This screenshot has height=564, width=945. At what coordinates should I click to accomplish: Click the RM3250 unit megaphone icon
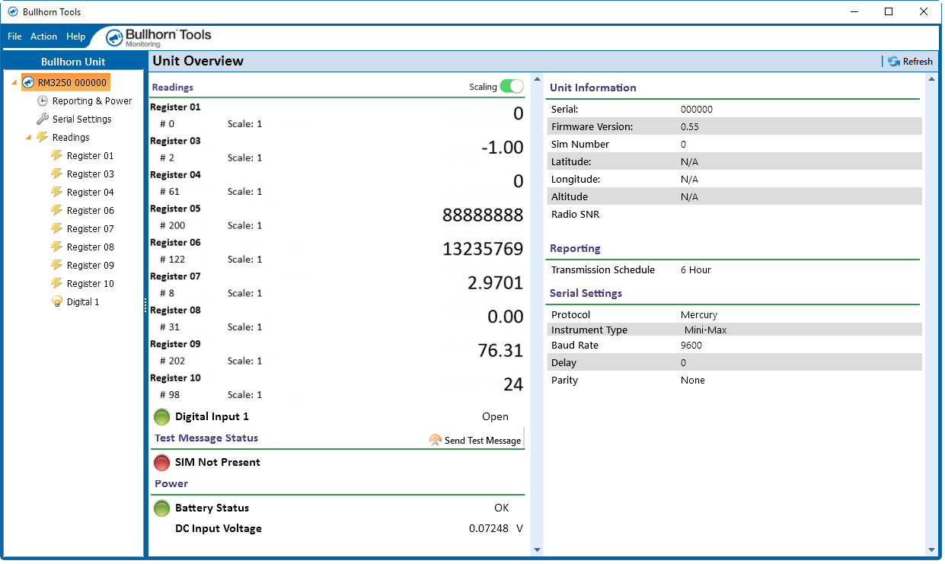tap(28, 82)
